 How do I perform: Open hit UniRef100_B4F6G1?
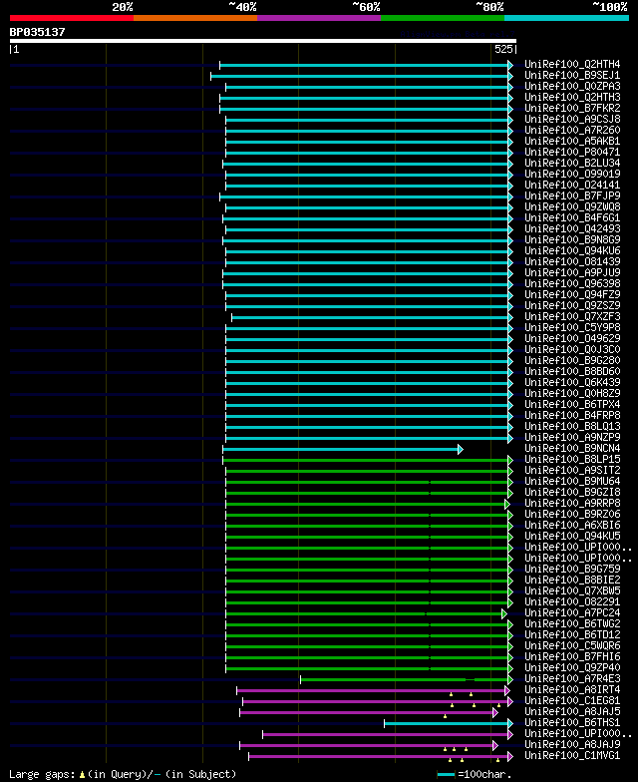click(572, 217)
